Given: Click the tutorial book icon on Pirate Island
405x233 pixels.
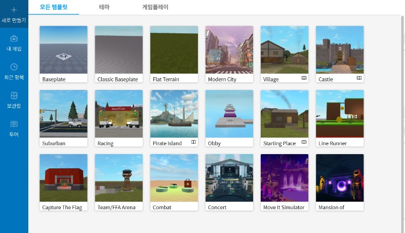Looking at the screenshot, I should point(193,142).
